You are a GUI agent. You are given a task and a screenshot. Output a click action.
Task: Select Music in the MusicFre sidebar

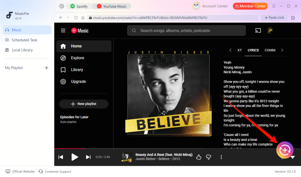[x=27, y=30]
